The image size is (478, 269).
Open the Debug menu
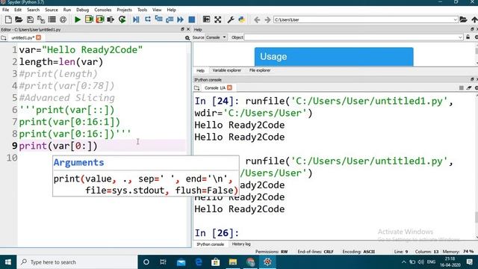pos(82,10)
